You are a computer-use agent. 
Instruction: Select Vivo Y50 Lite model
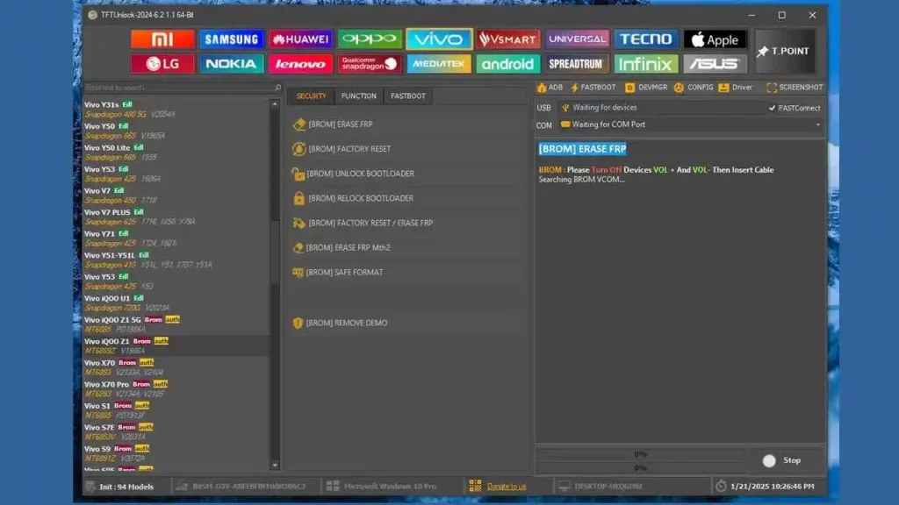point(176,153)
